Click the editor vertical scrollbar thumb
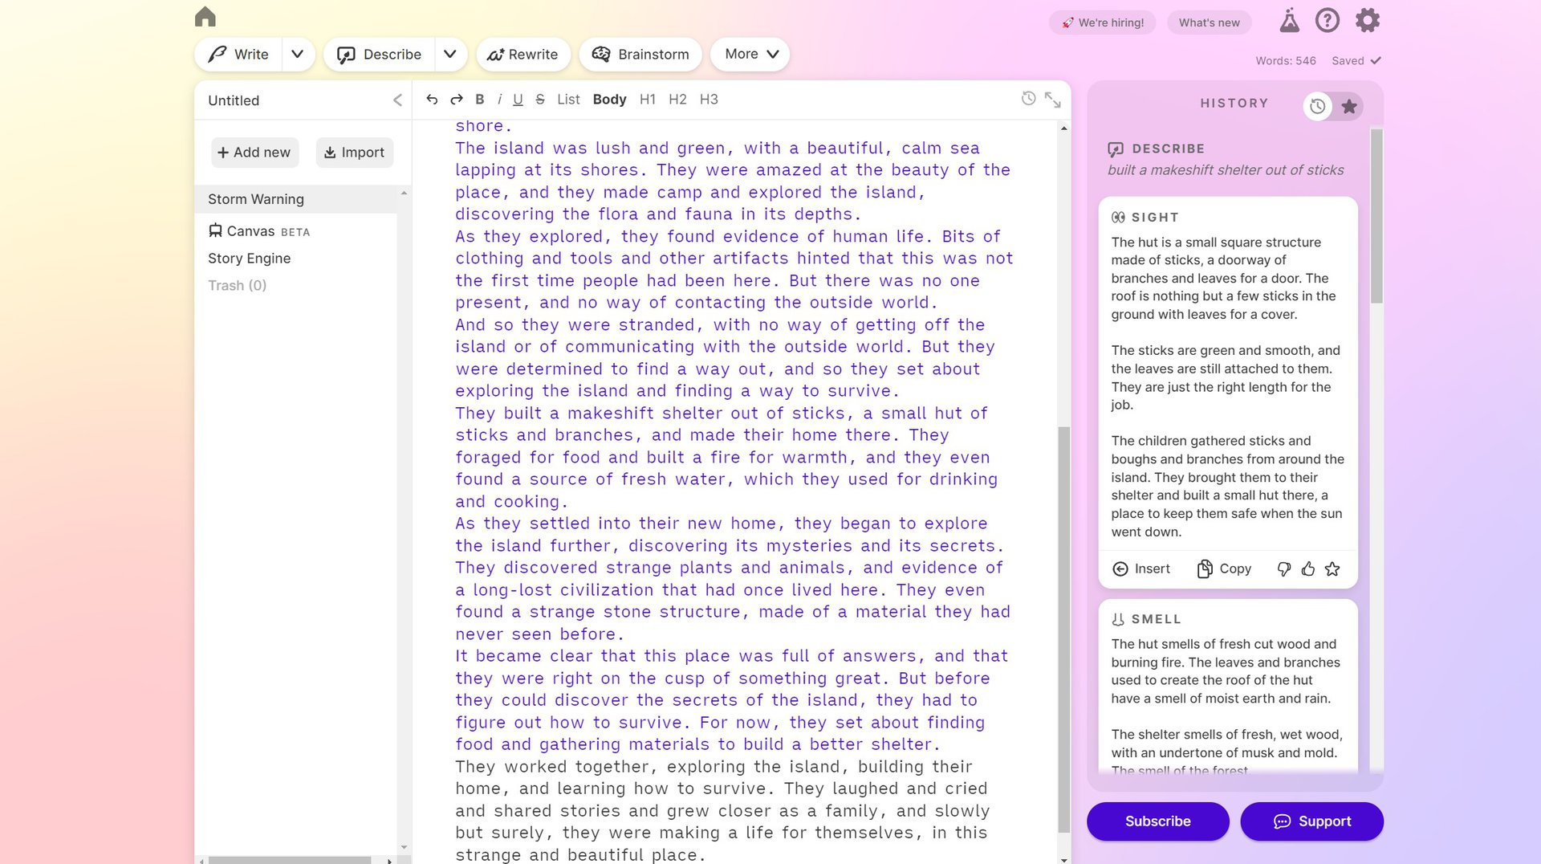1541x864 pixels. coord(1063,630)
